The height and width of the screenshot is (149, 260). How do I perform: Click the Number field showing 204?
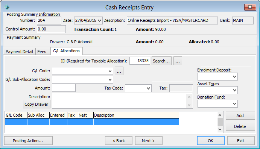click(49, 21)
